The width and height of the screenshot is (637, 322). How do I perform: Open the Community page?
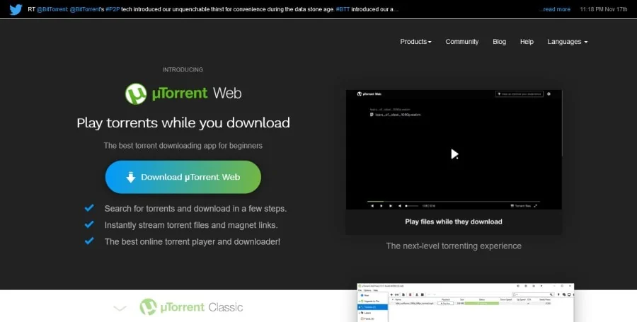coord(462,42)
